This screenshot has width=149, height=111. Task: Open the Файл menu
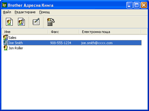[7, 12]
